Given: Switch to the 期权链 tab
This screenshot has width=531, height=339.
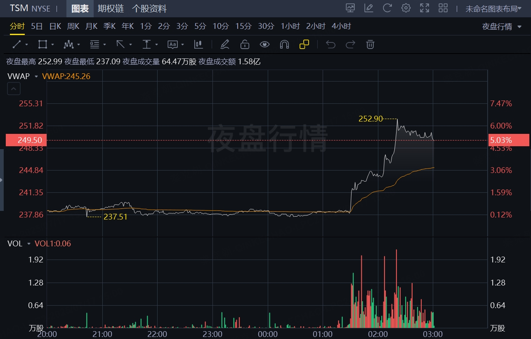Looking at the screenshot, I should pos(109,8).
